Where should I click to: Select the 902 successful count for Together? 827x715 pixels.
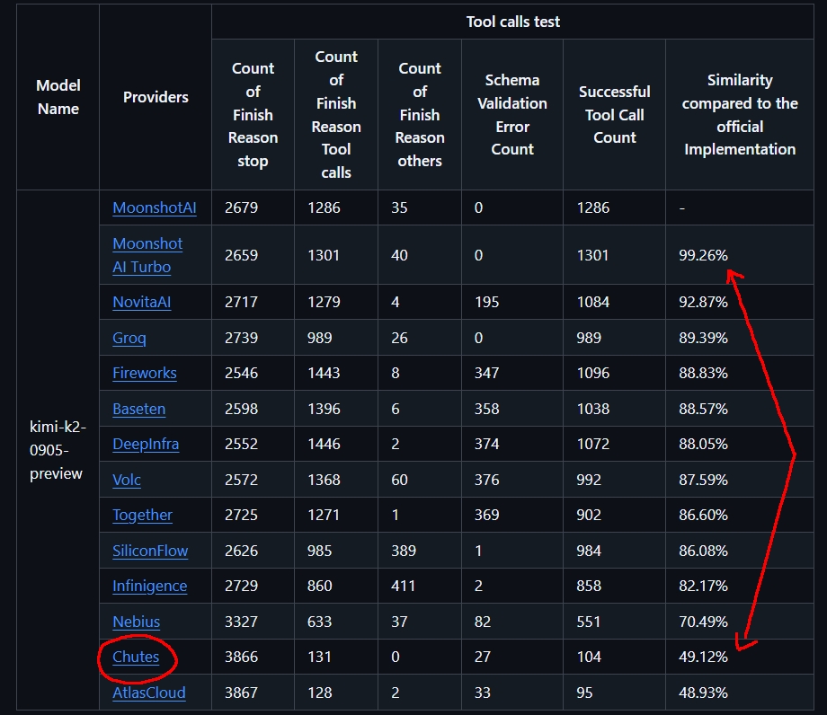click(x=589, y=515)
